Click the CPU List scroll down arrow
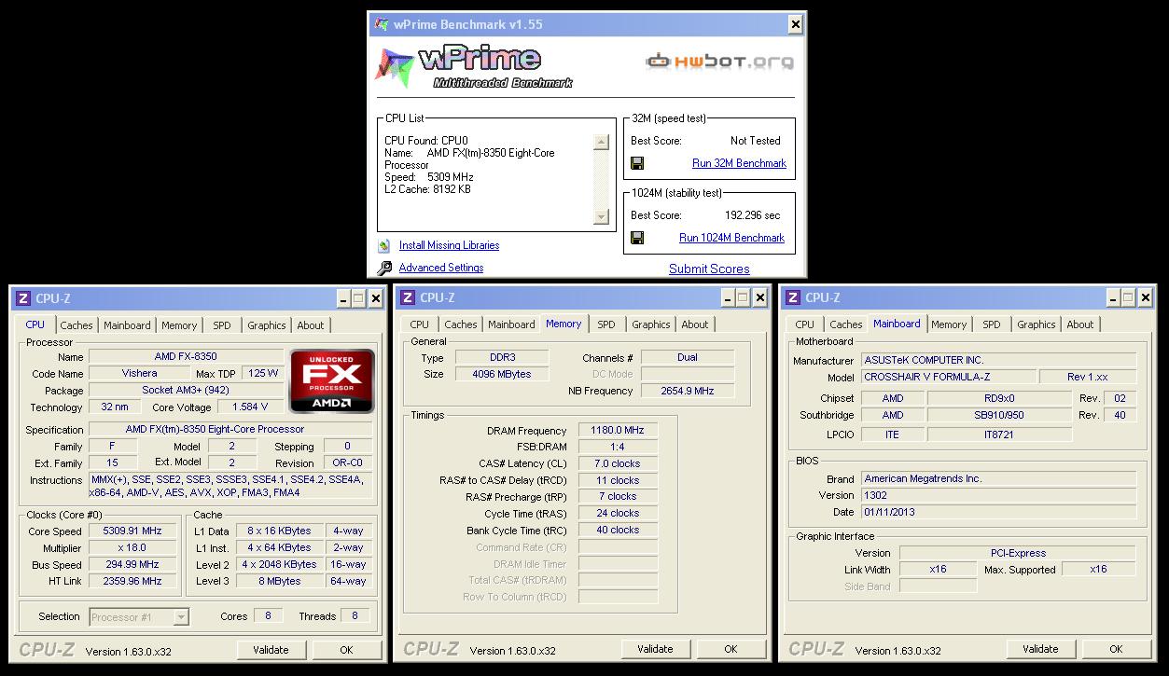1169x676 pixels. tap(601, 217)
